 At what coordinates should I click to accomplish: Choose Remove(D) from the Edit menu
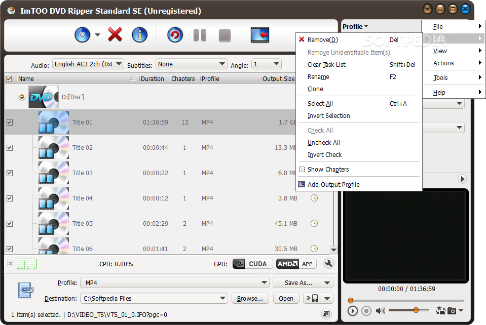coord(359,39)
